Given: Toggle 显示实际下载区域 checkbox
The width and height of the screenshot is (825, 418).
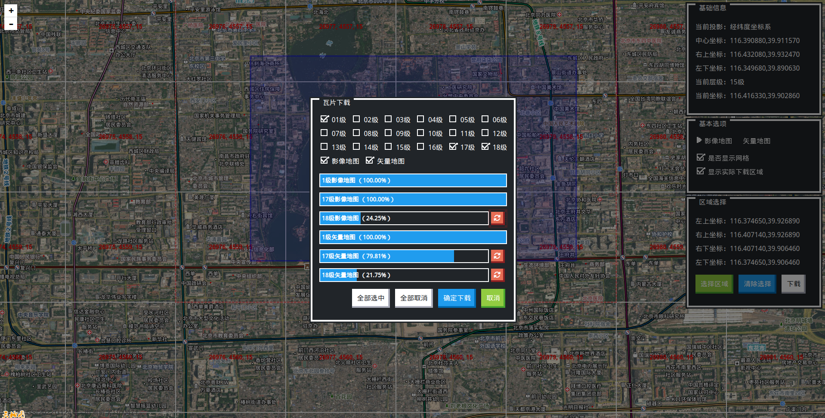Looking at the screenshot, I should (x=701, y=171).
